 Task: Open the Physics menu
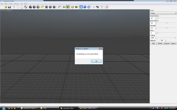17,4
